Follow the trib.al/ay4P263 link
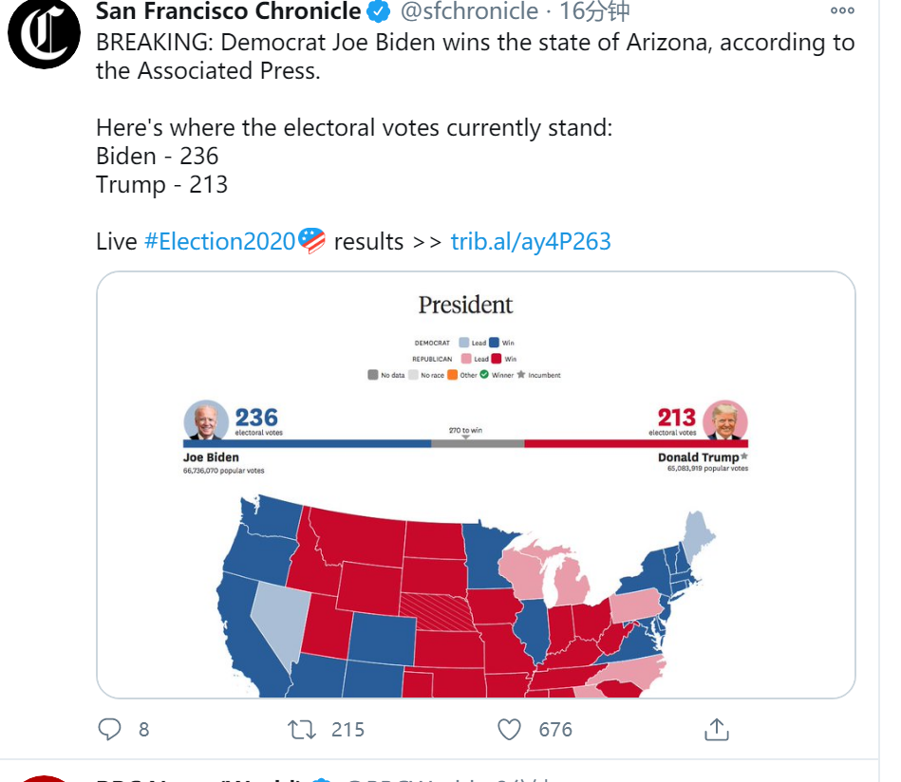The image size is (901, 782). point(531,241)
